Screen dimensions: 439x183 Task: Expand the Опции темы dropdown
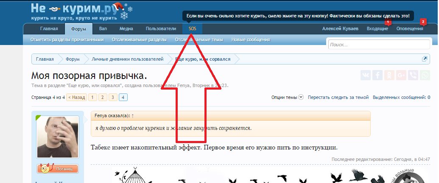[x=287, y=97]
